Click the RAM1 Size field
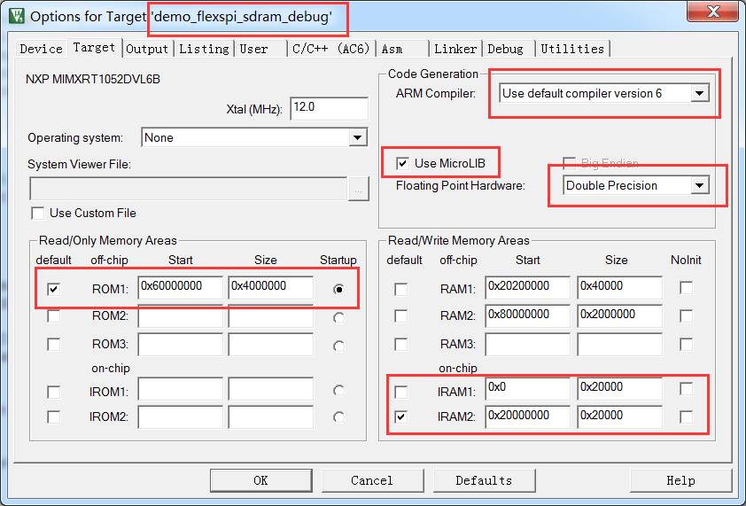The image size is (746, 506). point(619,287)
